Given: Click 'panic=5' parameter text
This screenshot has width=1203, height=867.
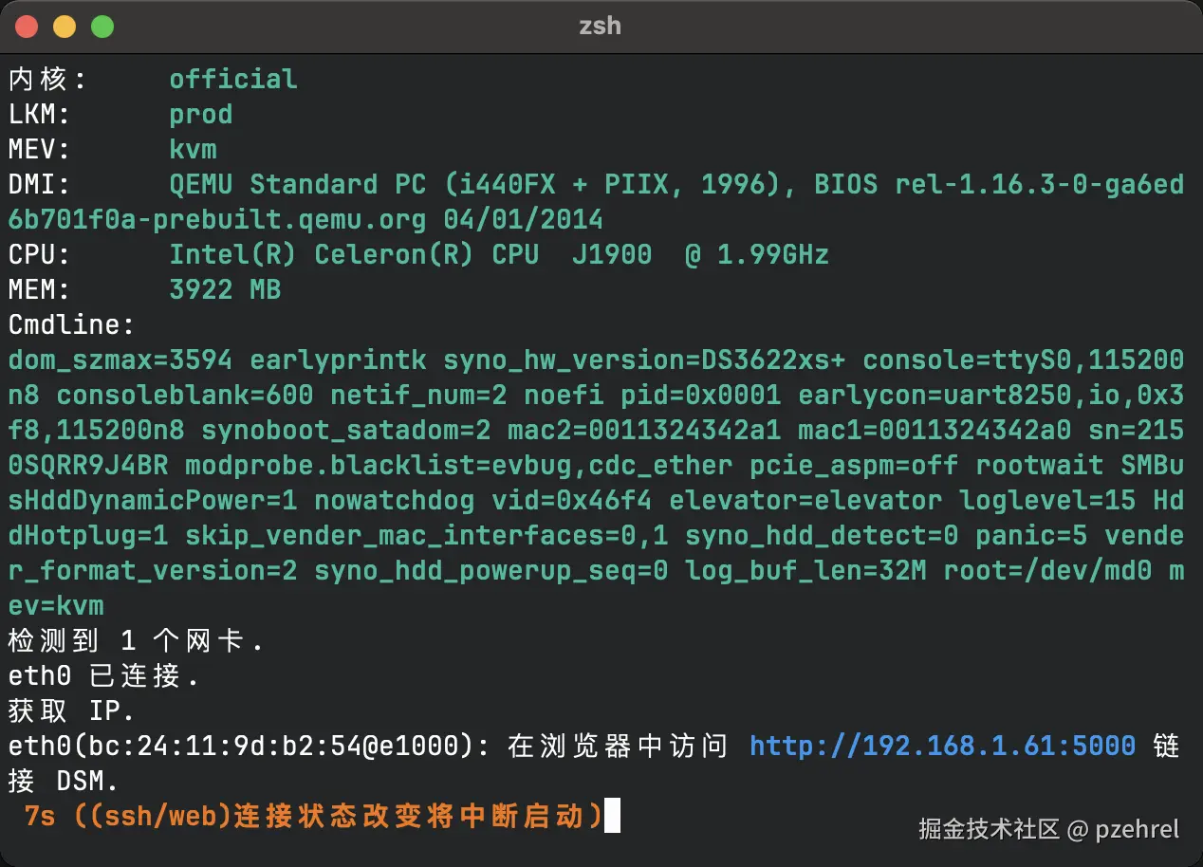Looking at the screenshot, I should [x=1031, y=535].
